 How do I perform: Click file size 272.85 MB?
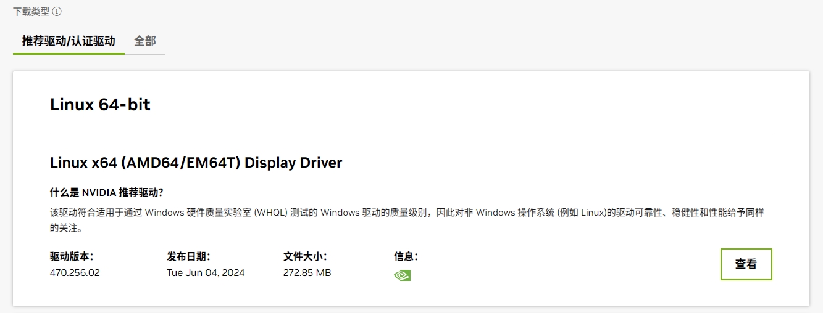[307, 272]
